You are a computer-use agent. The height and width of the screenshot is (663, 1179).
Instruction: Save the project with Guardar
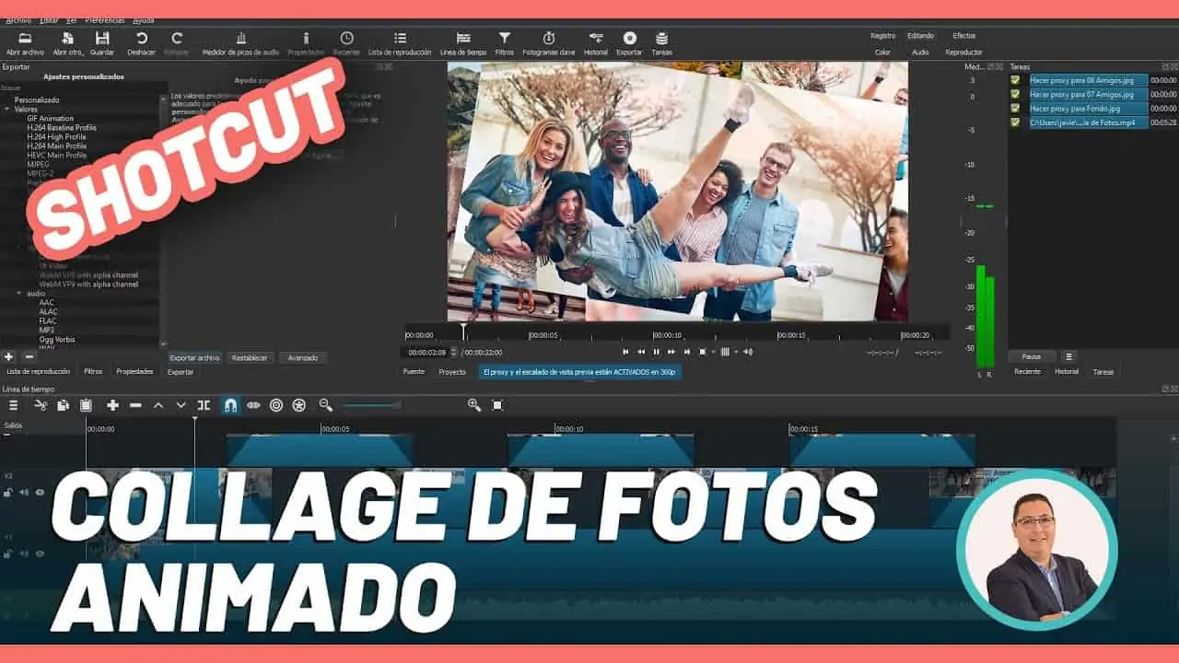[102, 39]
